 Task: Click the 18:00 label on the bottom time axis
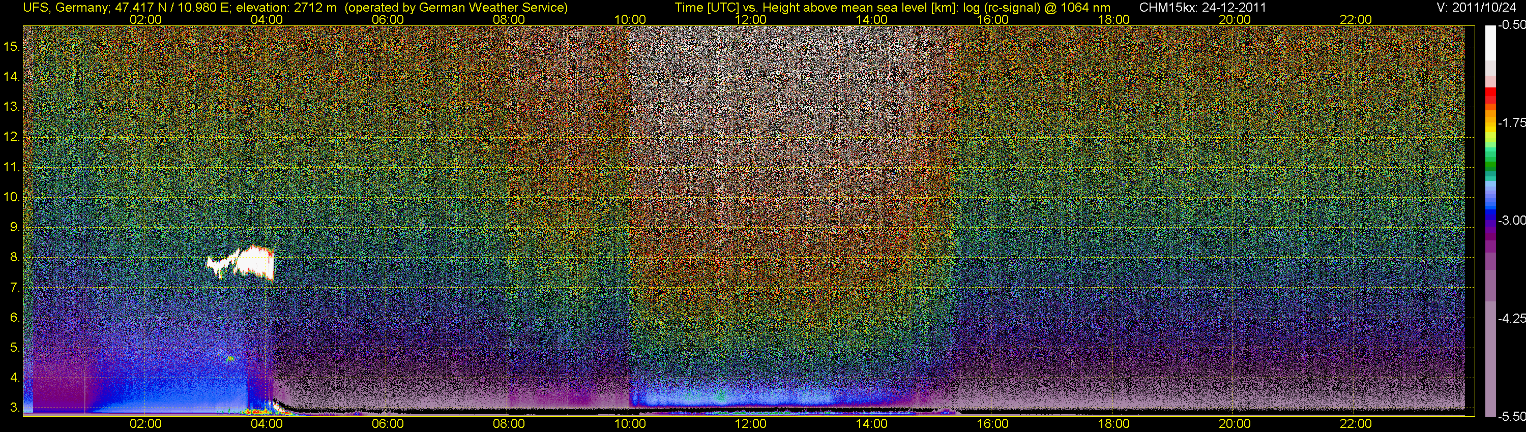1113,424
